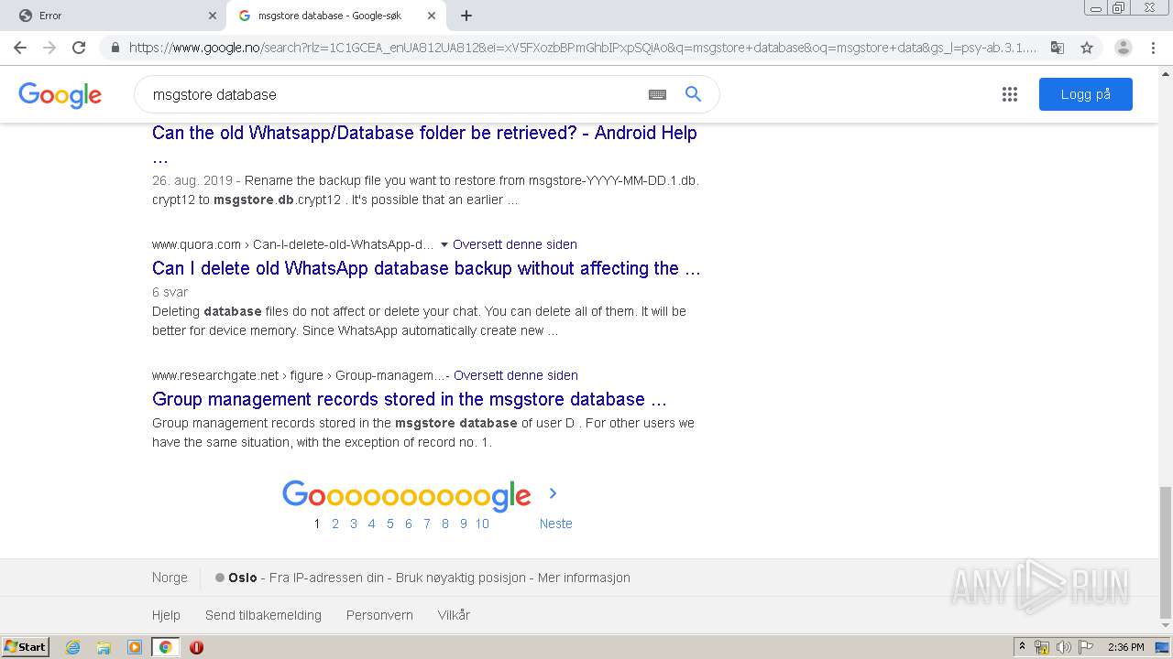
Task: Click the volume speaker tray icon
Action: click(1064, 647)
